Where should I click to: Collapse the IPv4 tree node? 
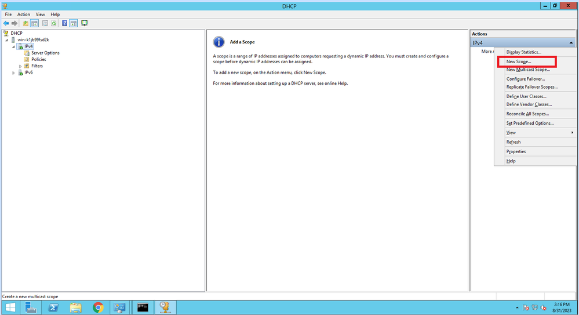13,46
